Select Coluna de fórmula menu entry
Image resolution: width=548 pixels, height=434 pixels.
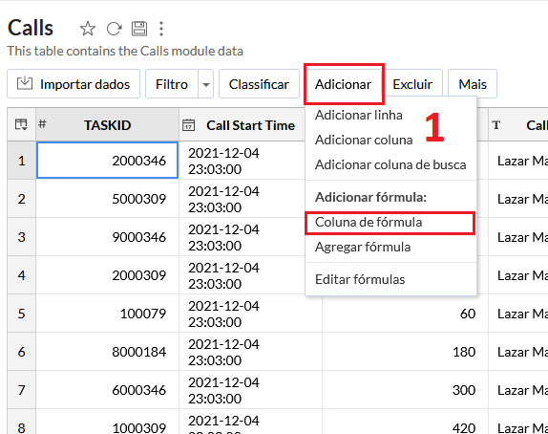pyautogui.click(x=390, y=223)
